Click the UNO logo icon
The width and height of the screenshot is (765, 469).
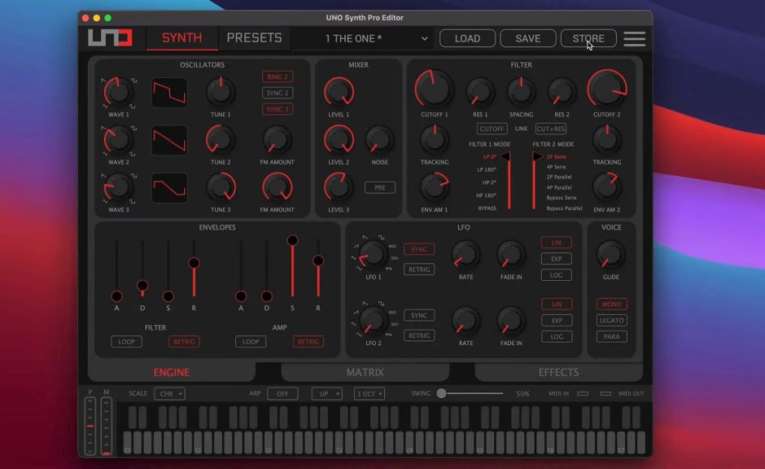110,38
